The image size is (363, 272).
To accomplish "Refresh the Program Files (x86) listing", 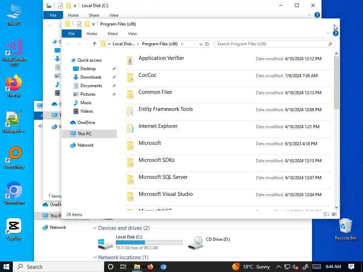I will coord(207,44).
